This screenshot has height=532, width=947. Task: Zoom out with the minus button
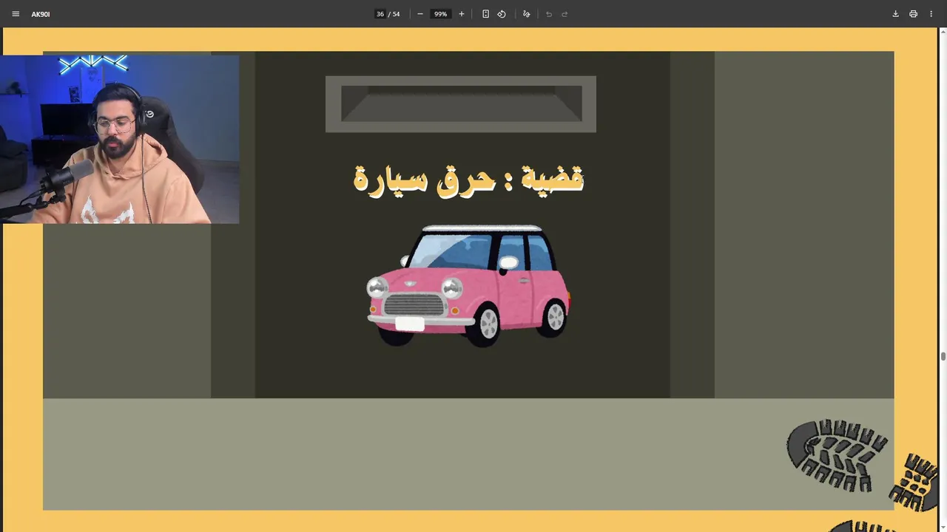point(420,14)
